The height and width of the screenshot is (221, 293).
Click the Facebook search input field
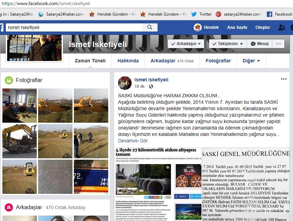74,27
